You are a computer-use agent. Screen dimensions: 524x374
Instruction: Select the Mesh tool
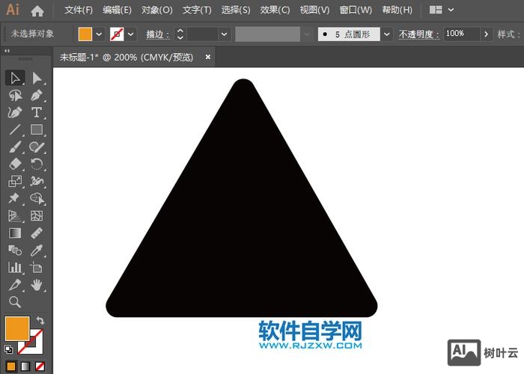pyautogui.click(x=37, y=215)
